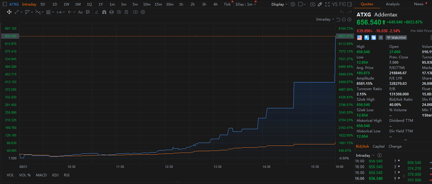Add ATXG to Watchlist
Viewport: 432px width, 184px height.
(x=396, y=37)
